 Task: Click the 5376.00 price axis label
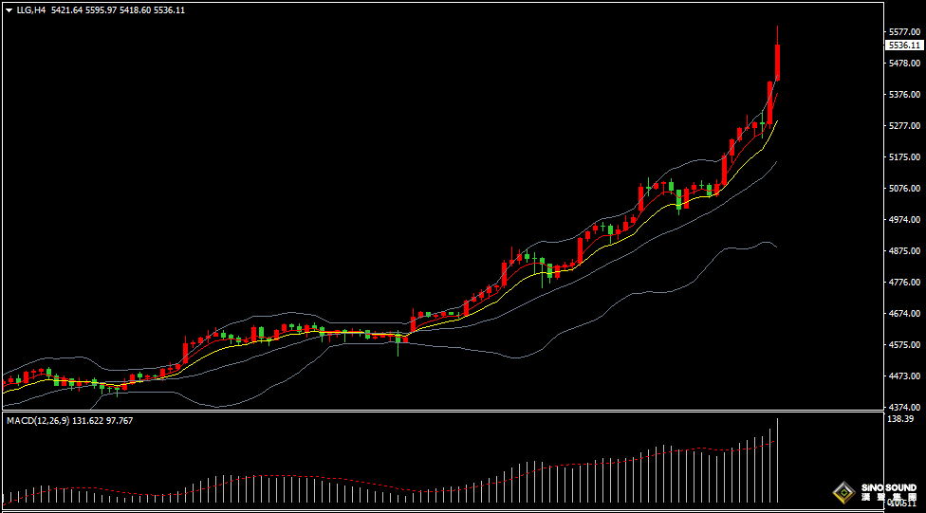pos(902,95)
